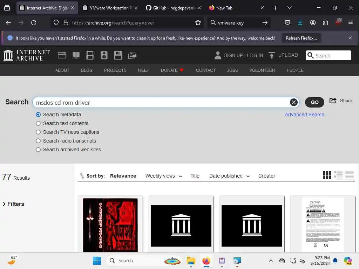Switch to tile grid view

coord(327,175)
